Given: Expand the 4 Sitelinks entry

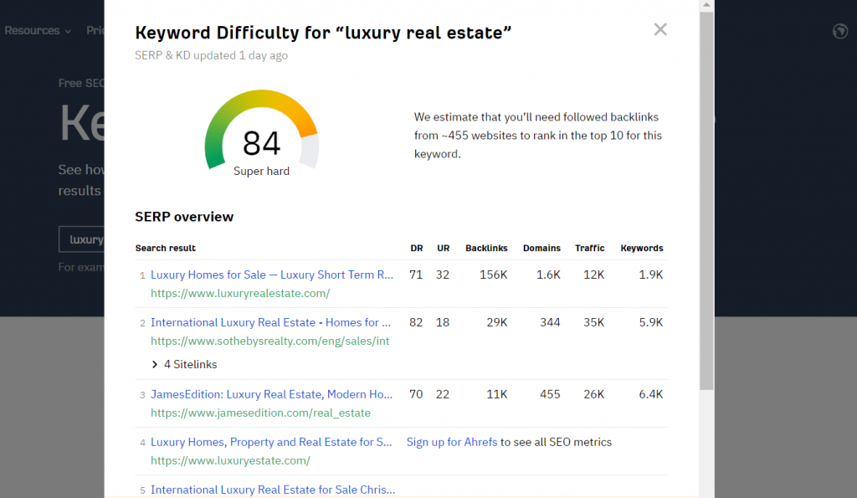Looking at the screenshot, I should point(185,364).
